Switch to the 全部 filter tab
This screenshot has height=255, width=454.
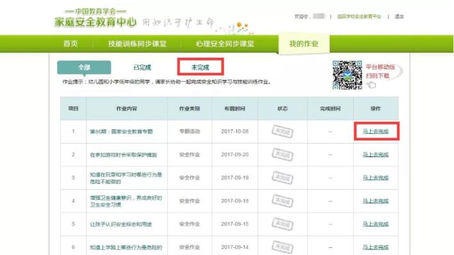click(84, 67)
